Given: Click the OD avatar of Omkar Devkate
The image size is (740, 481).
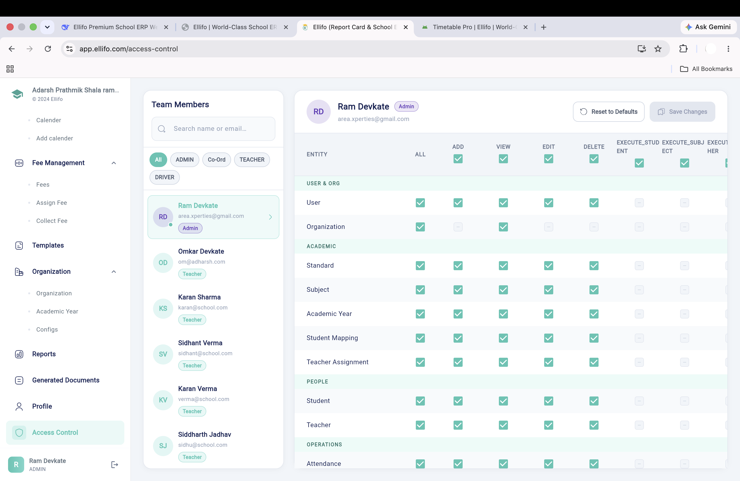Looking at the screenshot, I should tap(163, 263).
